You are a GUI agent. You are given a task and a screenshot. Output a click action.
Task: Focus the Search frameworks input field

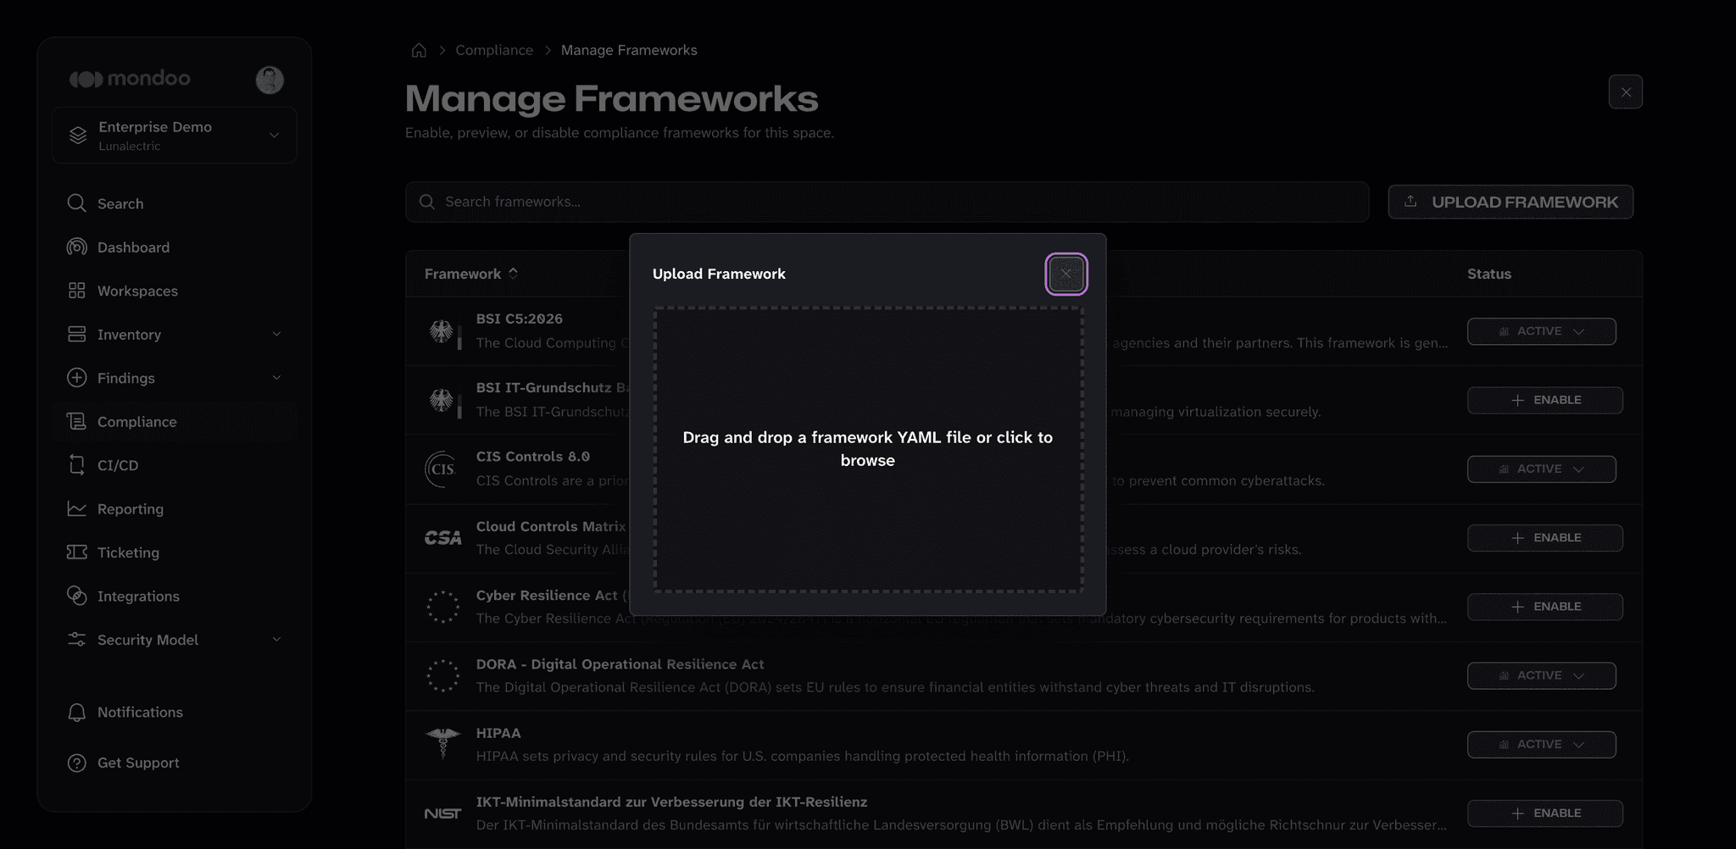pos(887,202)
